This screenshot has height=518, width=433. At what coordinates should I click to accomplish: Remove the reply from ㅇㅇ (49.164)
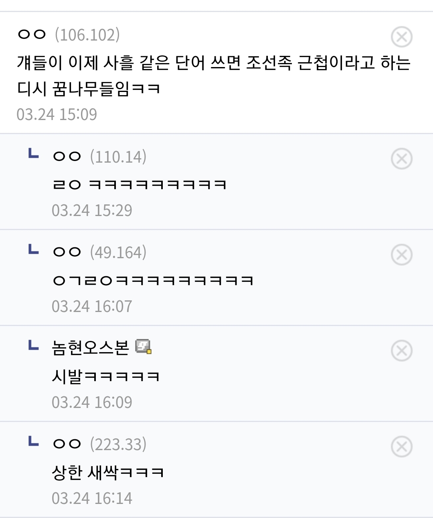(x=401, y=255)
